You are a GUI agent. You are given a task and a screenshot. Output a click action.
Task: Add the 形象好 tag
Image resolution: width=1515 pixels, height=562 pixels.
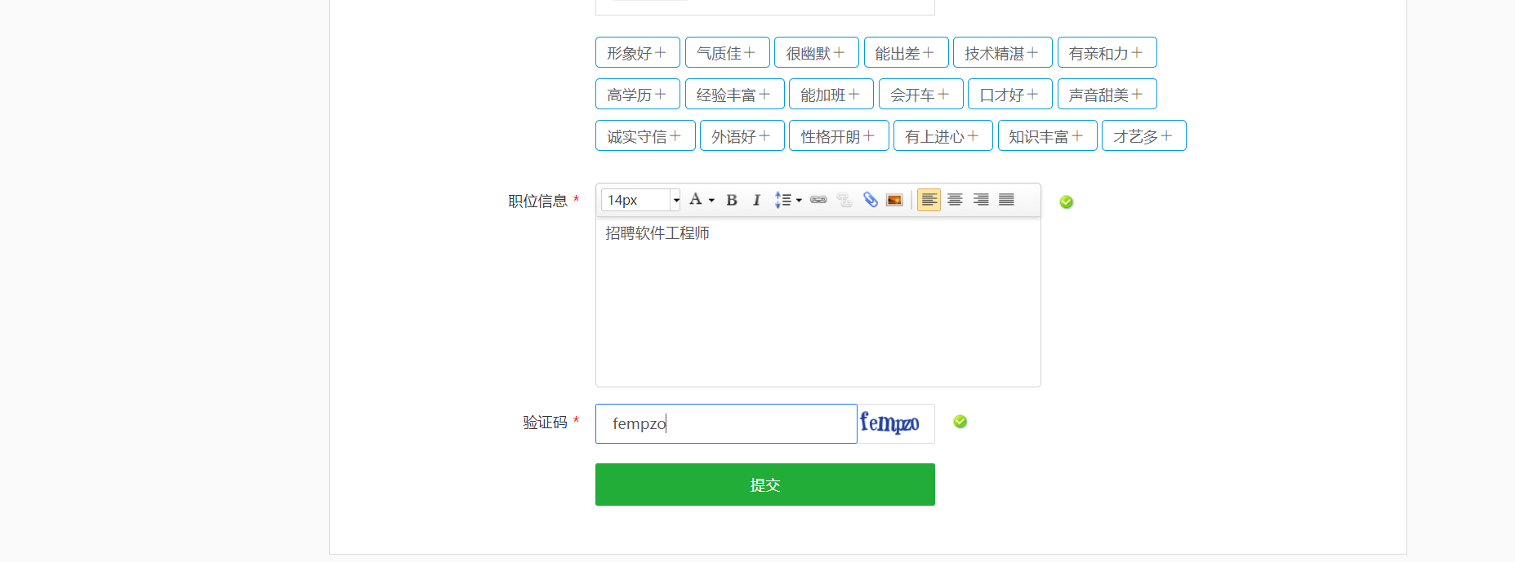pos(637,53)
